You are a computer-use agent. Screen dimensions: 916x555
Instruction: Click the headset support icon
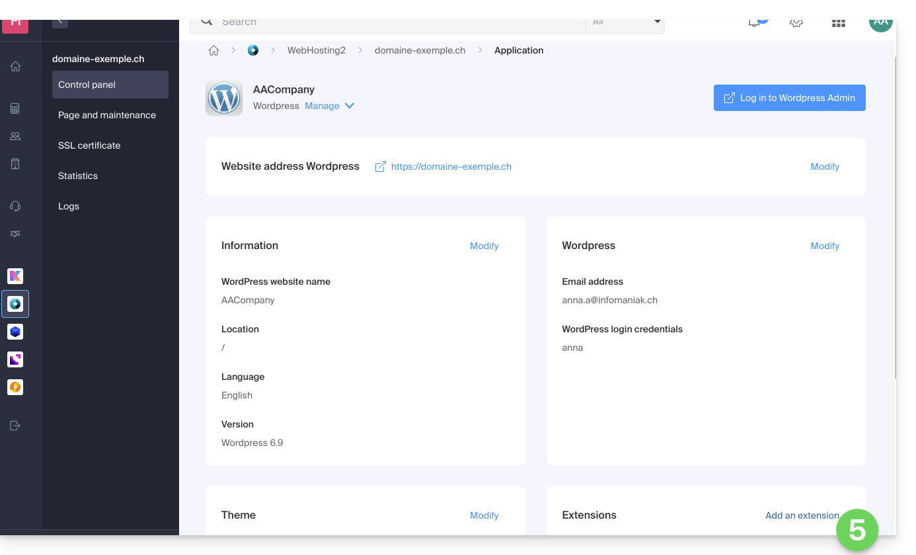click(x=15, y=206)
